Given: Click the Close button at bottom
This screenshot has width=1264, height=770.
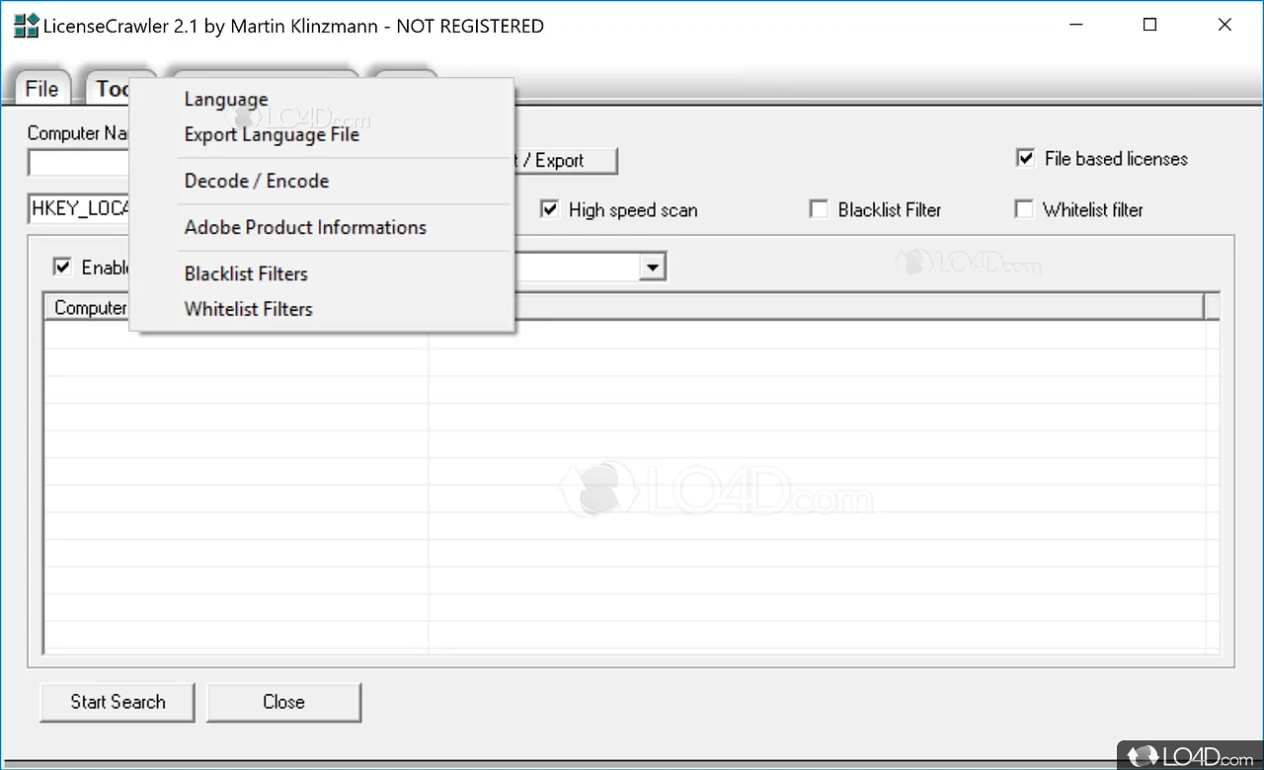Looking at the screenshot, I should [283, 702].
